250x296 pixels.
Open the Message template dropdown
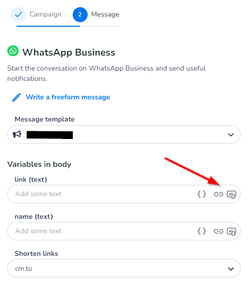click(x=124, y=134)
